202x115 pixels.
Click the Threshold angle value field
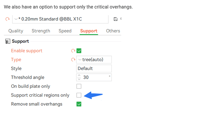coord(95,77)
